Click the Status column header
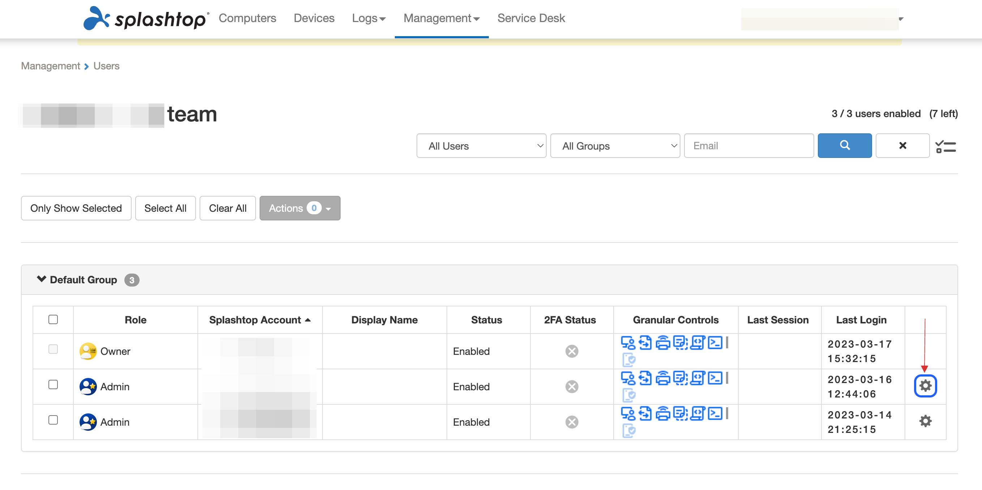This screenshot has width=982, height=490. [x=486, y=320]
